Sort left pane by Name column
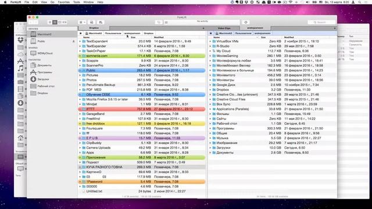 coord(87,37)
